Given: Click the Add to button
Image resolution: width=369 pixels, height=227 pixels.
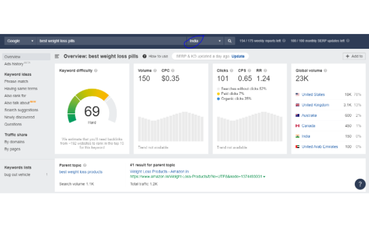Looking at the screenshot, I should pyautogui.click(x=354, y=56).
